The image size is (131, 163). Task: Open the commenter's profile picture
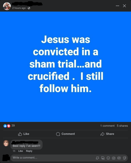(x=6, y=143)
